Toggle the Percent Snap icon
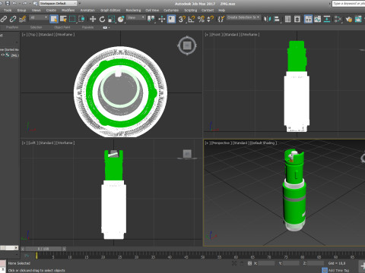365x273 pixels. click(201, 19)
